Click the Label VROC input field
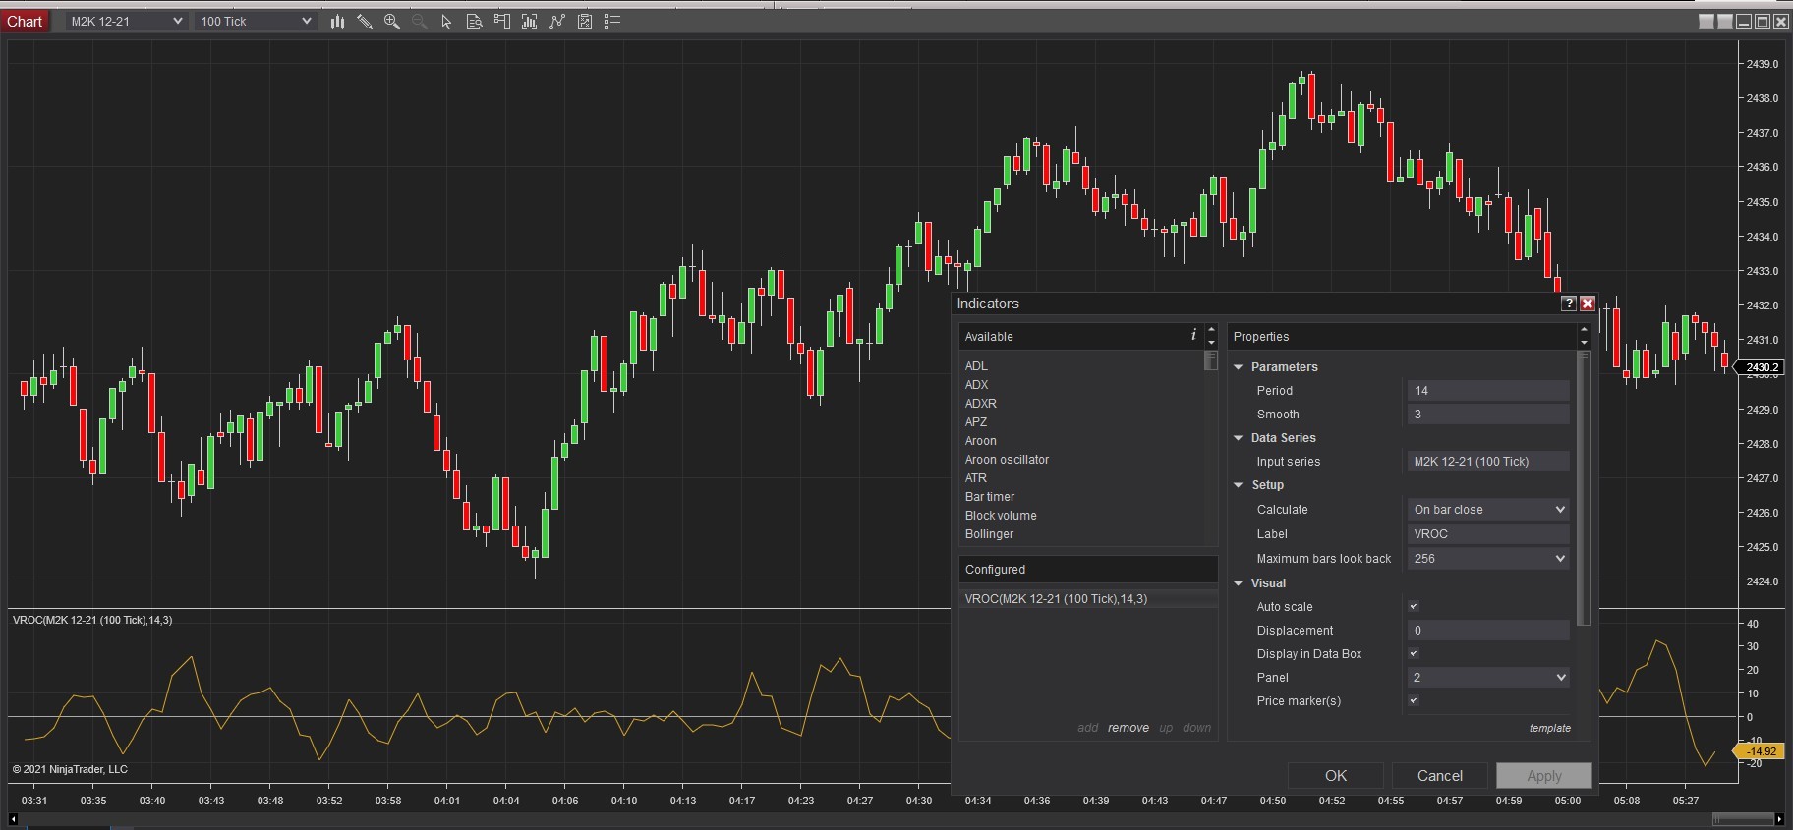The height and width of the screenshot is (830, 1793). coord(1488,534)
